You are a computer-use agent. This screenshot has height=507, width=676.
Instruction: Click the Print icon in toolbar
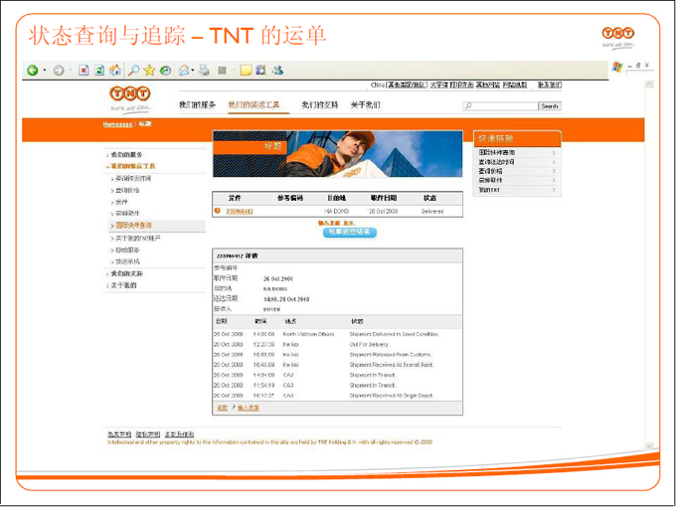[x=205, y=71]
